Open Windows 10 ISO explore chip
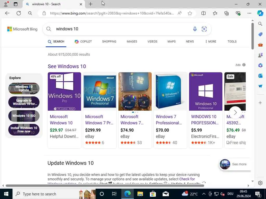The width and height of the screenshot is (266, 199). point(24,116)
